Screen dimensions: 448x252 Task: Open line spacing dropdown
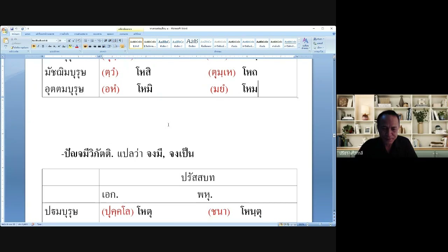click(x=109, y=46)
